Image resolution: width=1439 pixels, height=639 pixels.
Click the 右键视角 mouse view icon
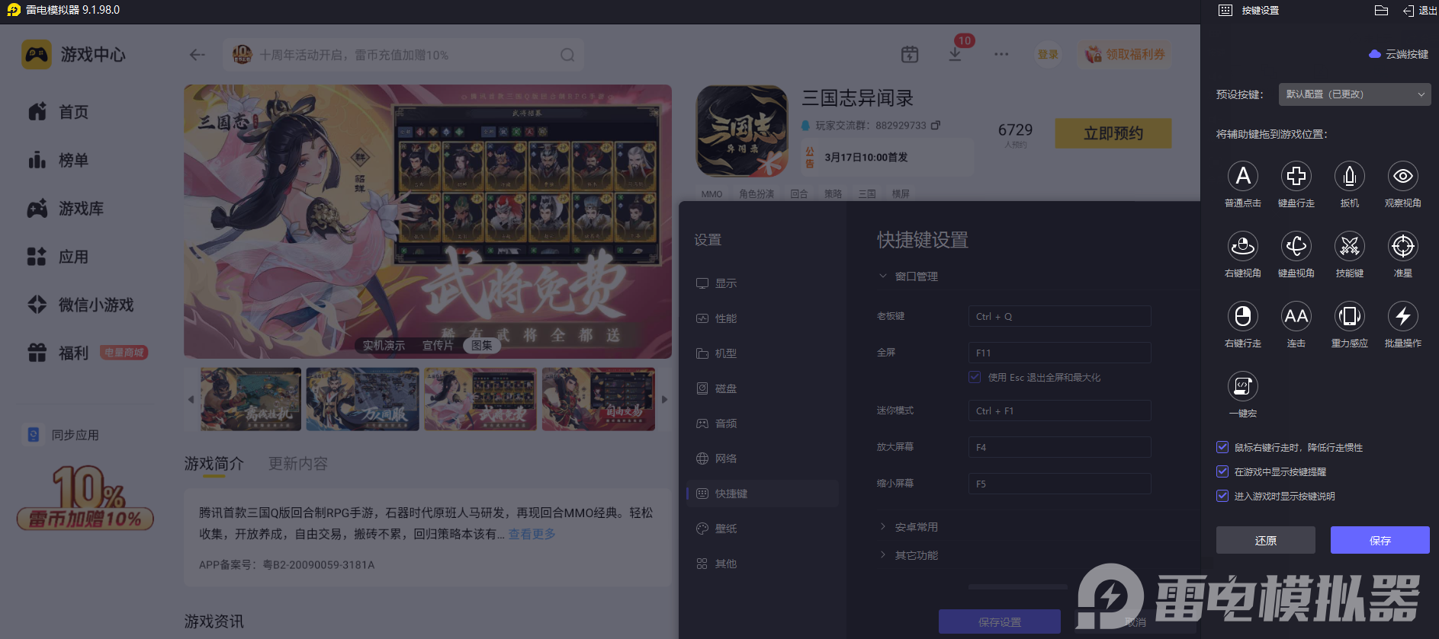coord(1243,246)
